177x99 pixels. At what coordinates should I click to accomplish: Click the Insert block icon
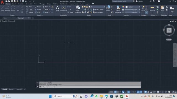pos(108,9)
